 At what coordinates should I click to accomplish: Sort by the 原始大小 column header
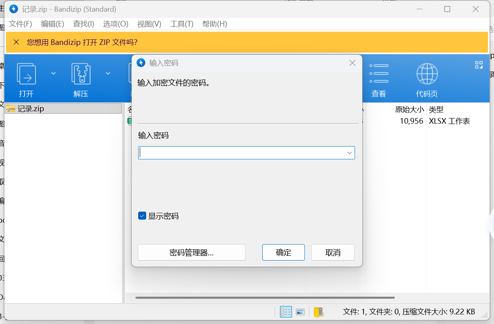pyautogui.click(x=409, y=110)
